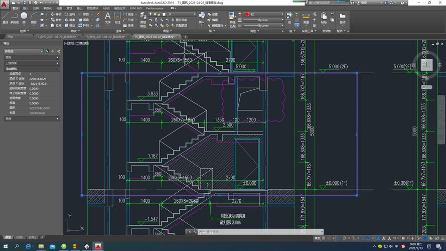This screenshot has width=446, height=251.
Task: Open the Layer Properties (图层特性) icon
Action: (x=143, y=17)
